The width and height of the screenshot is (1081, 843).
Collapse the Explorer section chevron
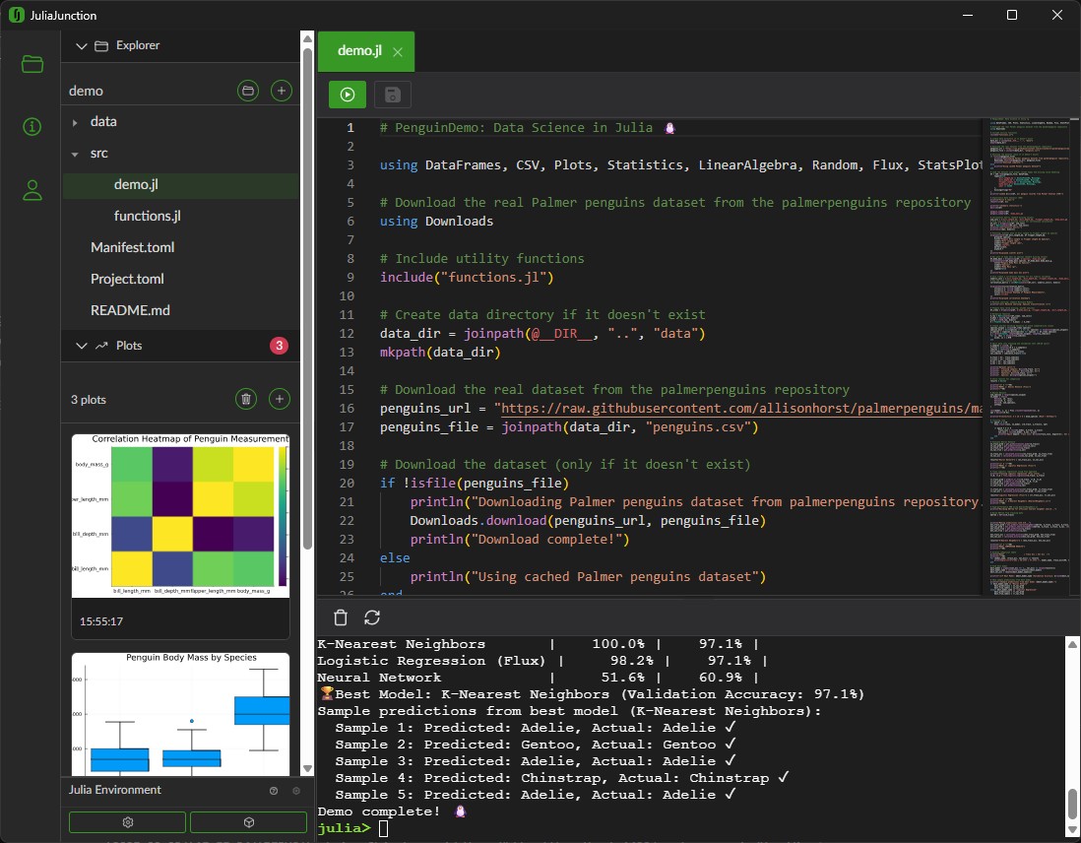[x=82, y=45]
